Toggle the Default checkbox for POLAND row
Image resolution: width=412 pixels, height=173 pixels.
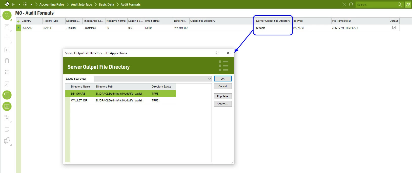394,28
